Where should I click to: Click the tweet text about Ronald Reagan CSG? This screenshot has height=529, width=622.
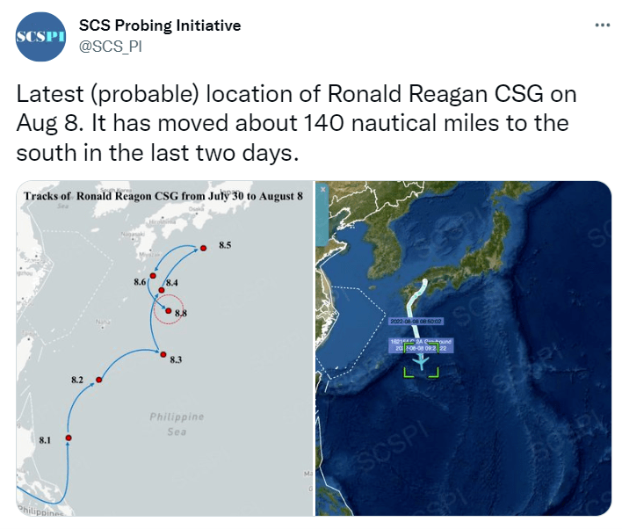296,123
